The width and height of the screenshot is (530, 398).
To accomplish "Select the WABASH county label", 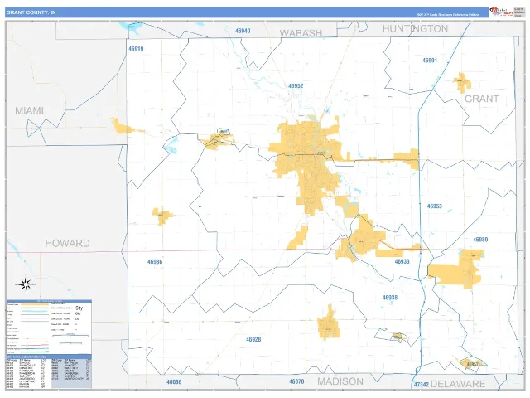I will (301, 33).
